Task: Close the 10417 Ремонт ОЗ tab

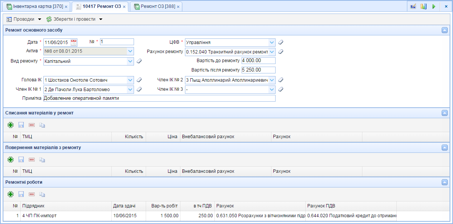Action: point(124,7)
